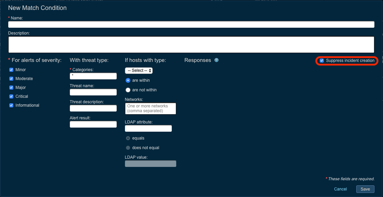Viewport: 383px width, 197px height.
Task: Select the 'does not equal' radio button
Action: [128, 148]
